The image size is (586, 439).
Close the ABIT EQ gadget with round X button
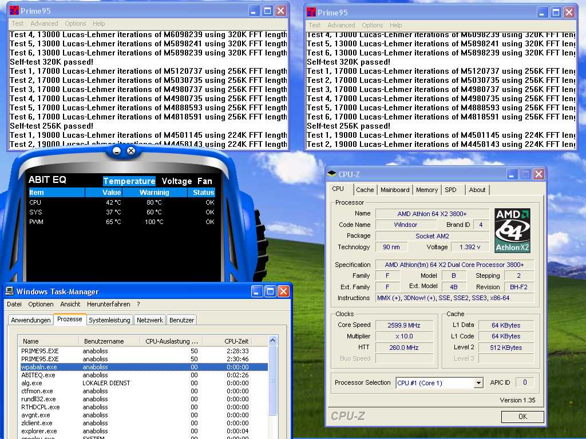131,151
